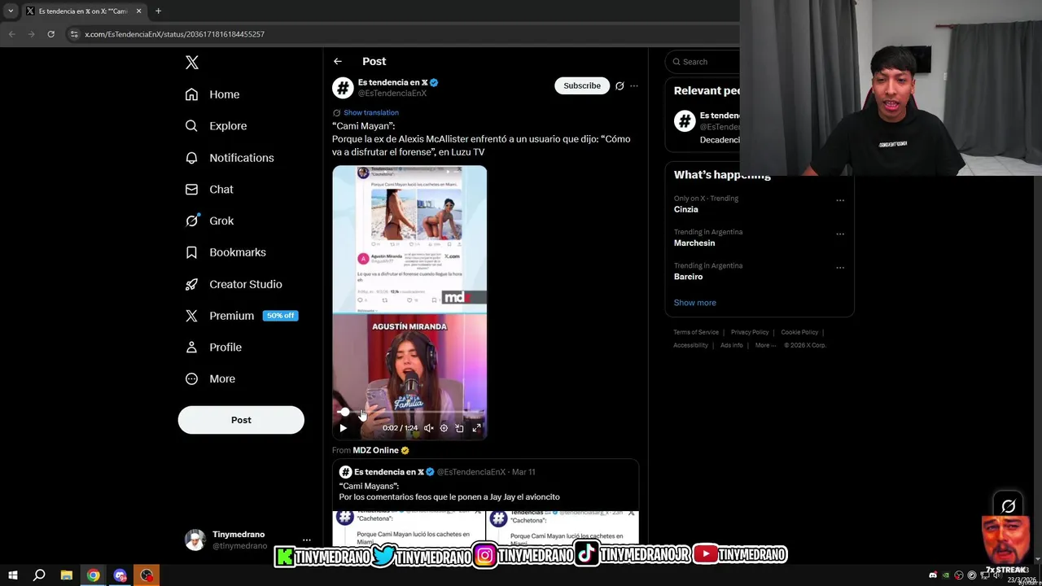Reload the page in Chrome
Viewport: 1042px width, 586px height.
pos(50,34)
